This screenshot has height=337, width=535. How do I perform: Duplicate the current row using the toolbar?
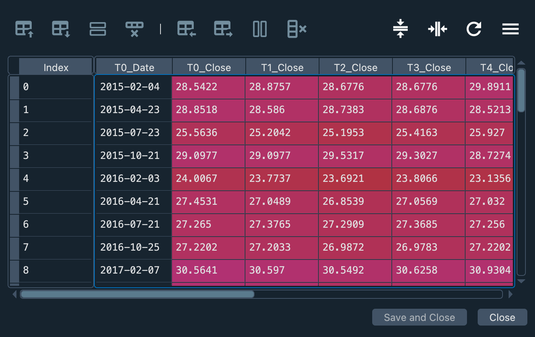click(x=98, y=29)
